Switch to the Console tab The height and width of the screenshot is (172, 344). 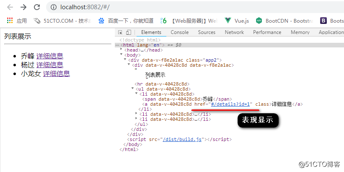(180, 32)
